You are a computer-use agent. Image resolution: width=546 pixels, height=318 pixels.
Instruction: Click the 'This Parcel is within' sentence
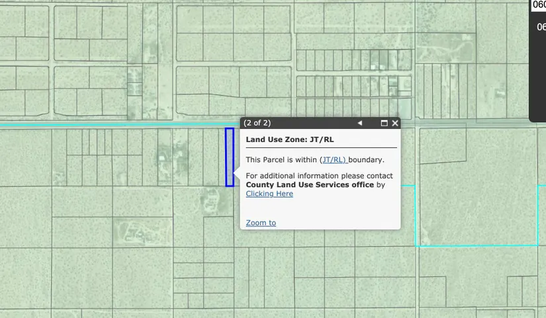click(282, 160)
